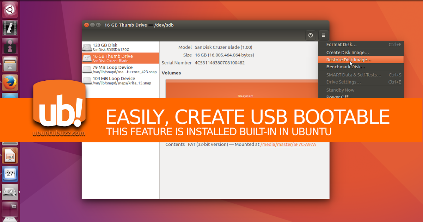The height and width of the screenshot is (222, 423).
Task: Launch the video editor from the dock
Action: pos(10,27)
